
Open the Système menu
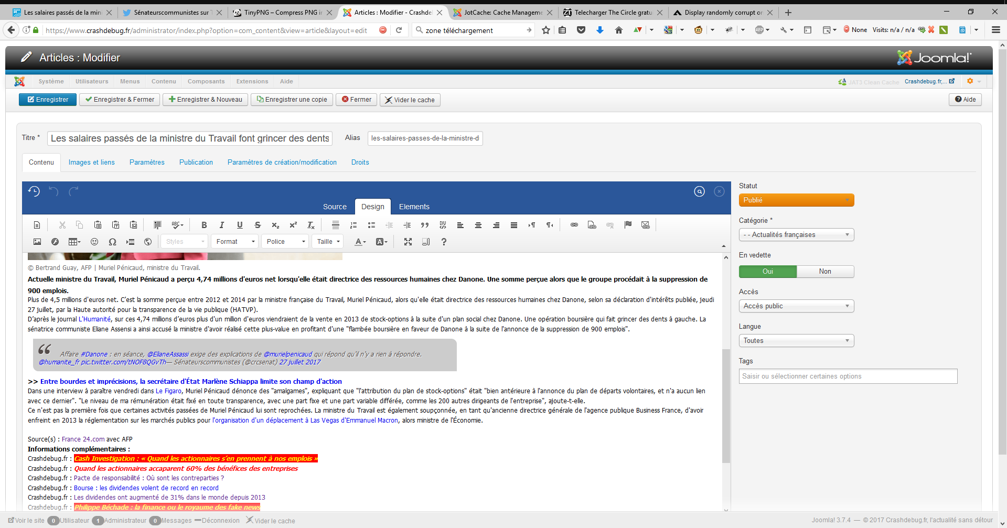pos(51,81)
